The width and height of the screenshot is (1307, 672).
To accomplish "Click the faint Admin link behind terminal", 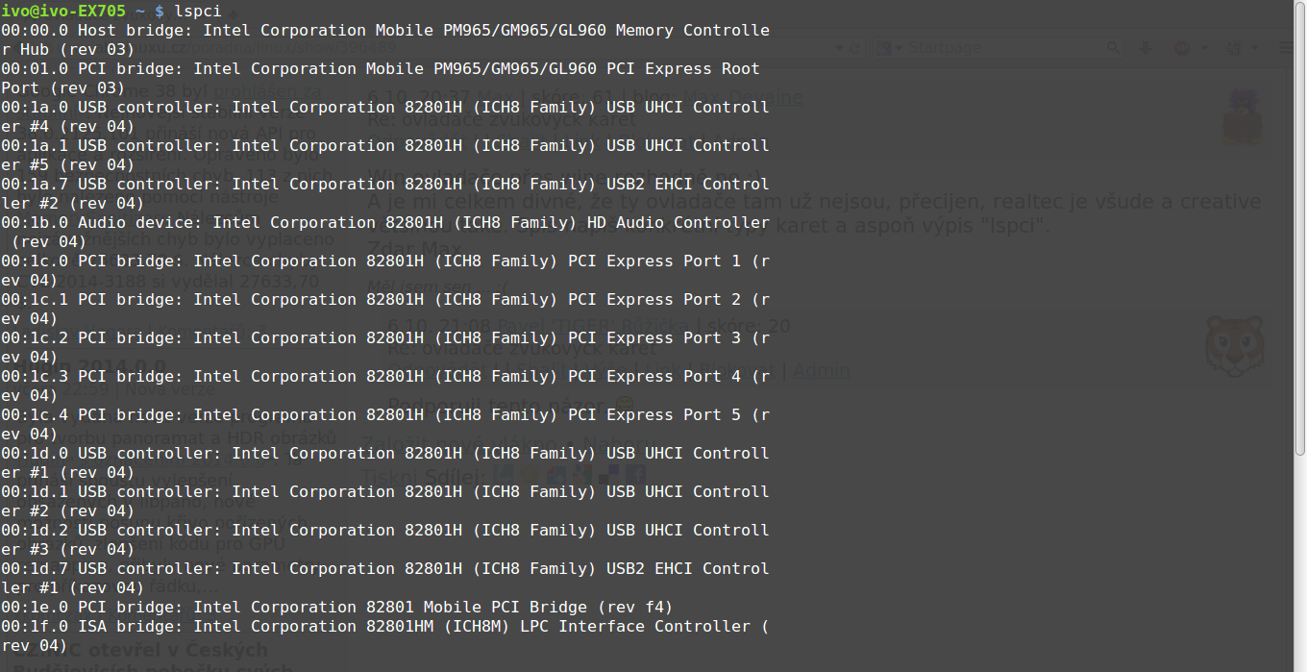I will pyautogui.click(x=821, y=370).
